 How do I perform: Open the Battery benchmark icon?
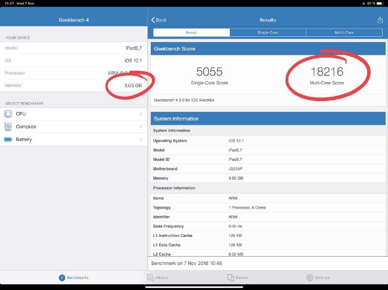8,139
